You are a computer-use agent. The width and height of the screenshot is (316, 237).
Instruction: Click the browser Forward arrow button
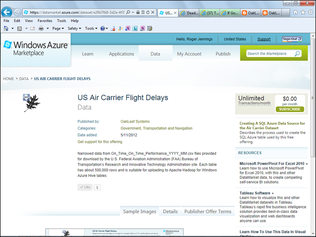[17, 12]
